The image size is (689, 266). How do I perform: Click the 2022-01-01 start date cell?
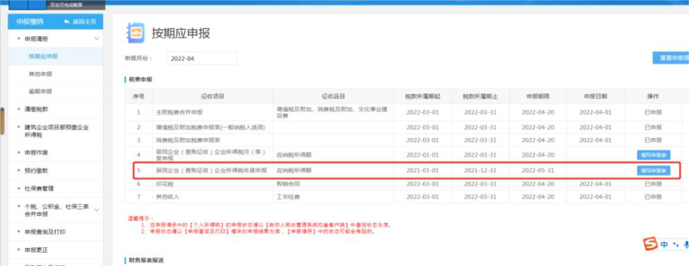(x=422, y=155)
